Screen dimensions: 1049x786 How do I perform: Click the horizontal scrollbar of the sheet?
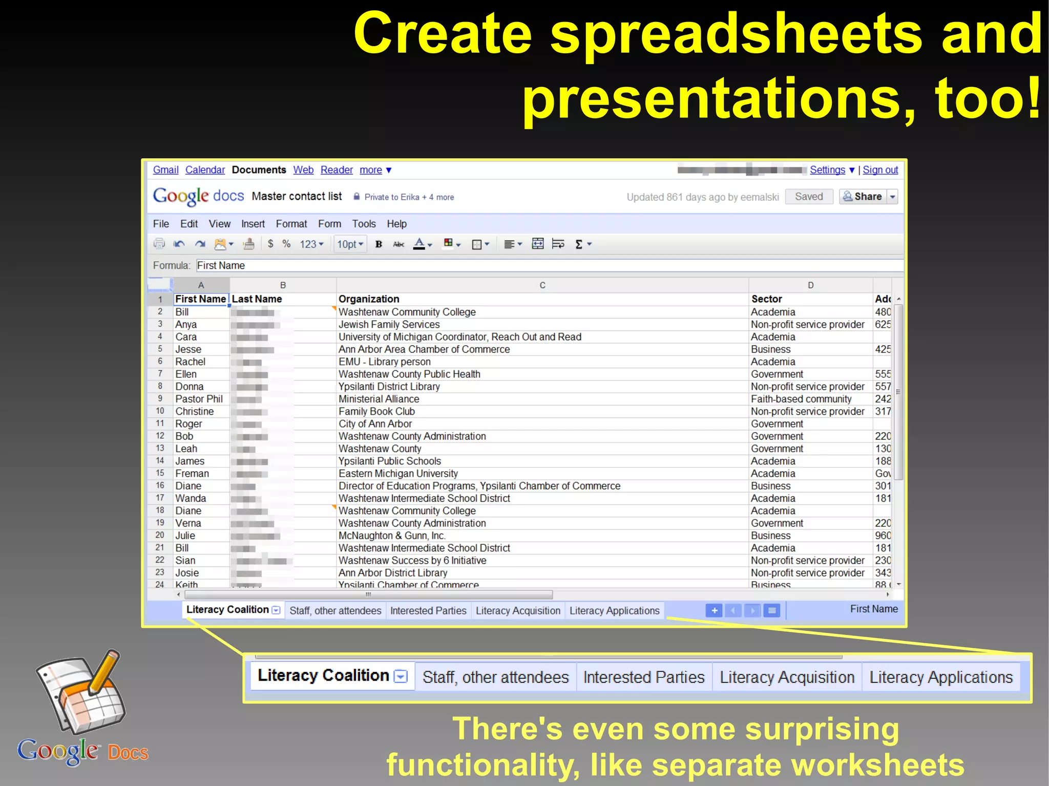click(x=368, y=594)
